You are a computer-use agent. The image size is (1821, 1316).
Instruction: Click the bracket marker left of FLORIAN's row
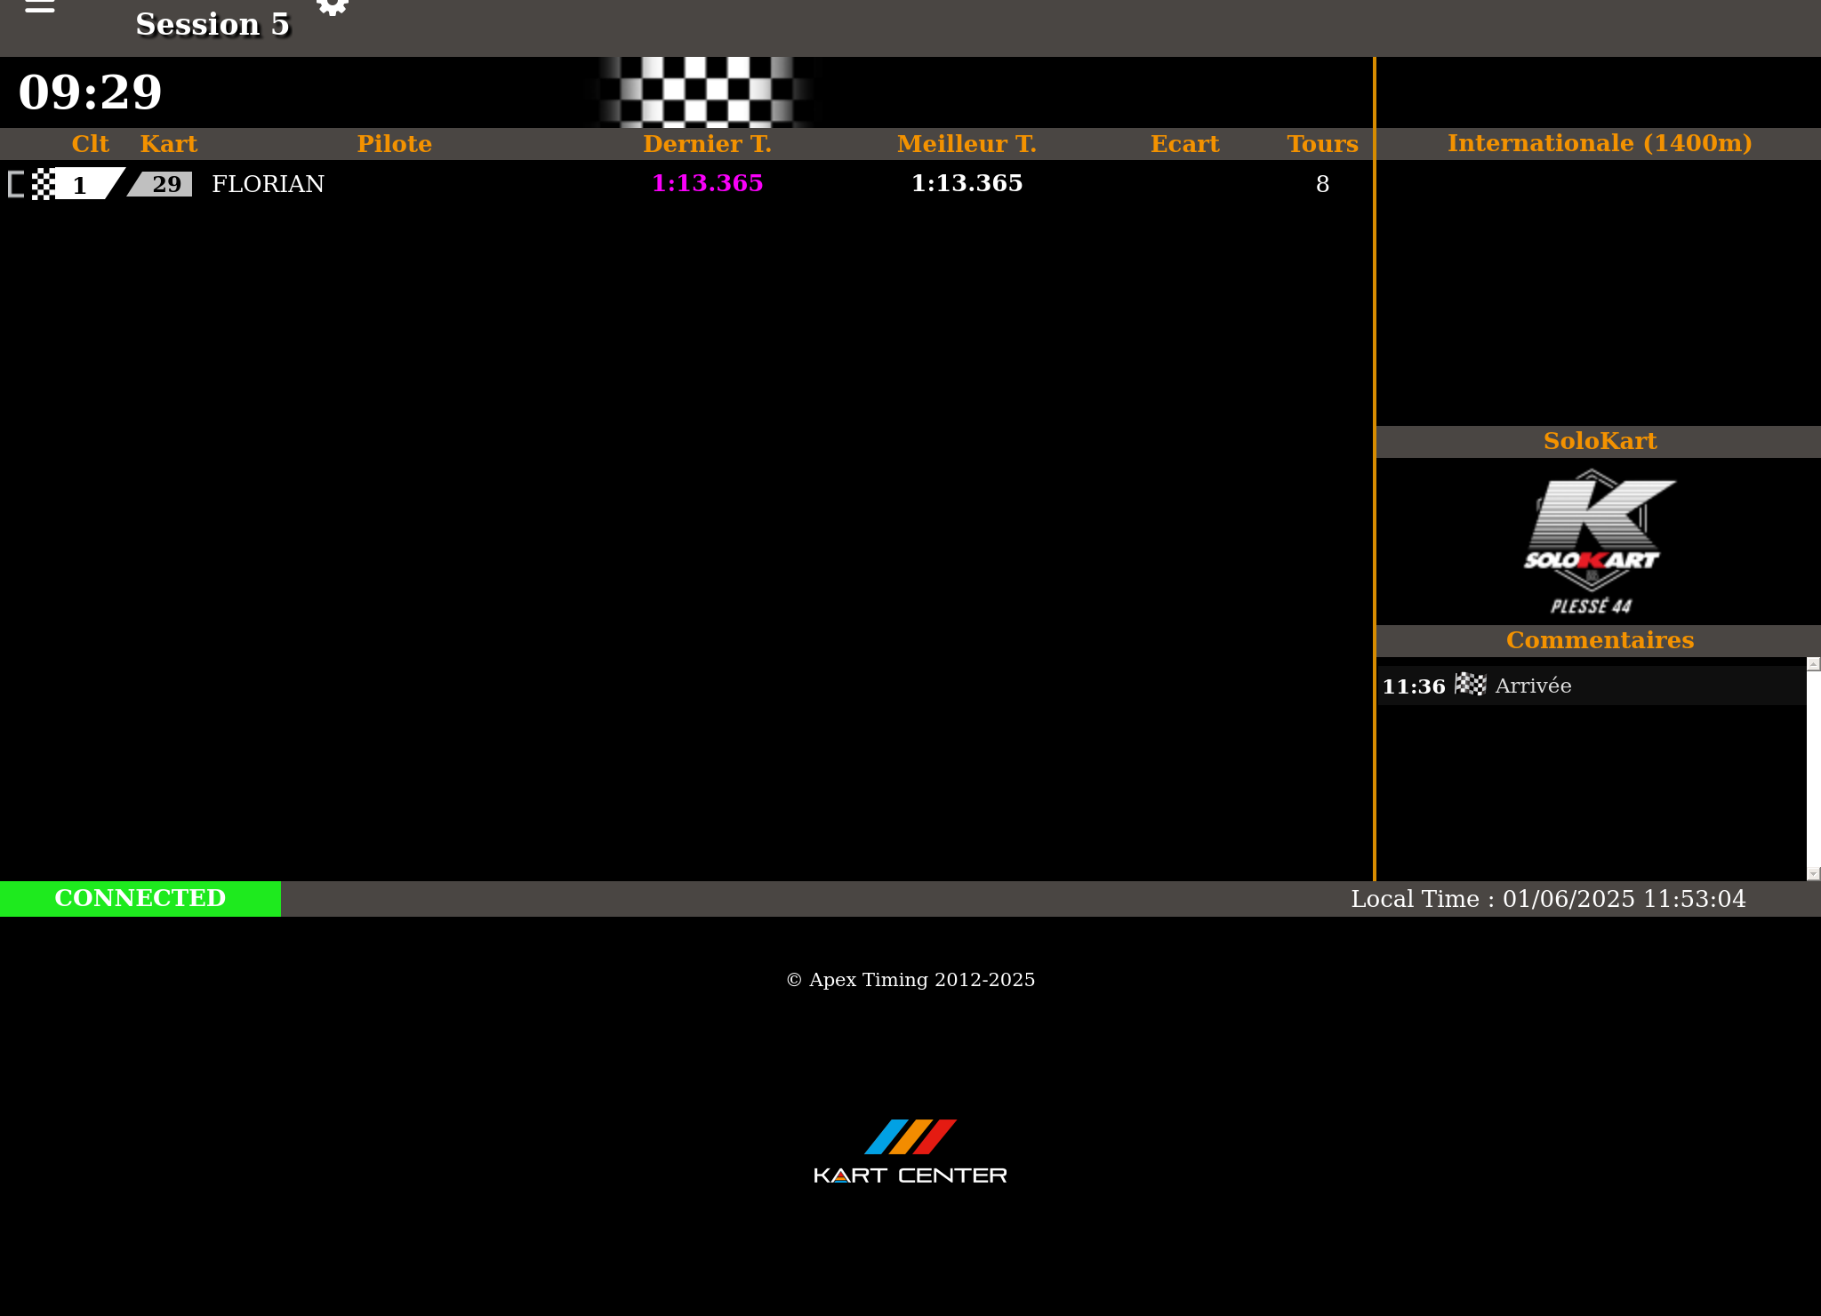[x=16, y=184]
